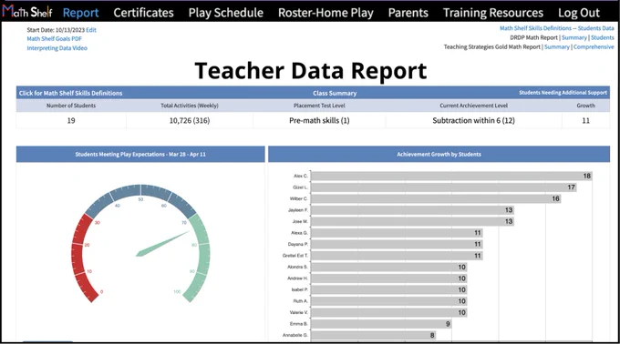Click the total activities value 10,726 (316)
The height and width of the screenshot is (344, 620).
pos(190,121)
